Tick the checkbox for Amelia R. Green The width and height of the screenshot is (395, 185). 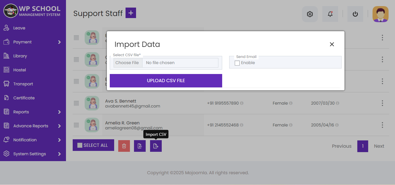tap(76, 125)
